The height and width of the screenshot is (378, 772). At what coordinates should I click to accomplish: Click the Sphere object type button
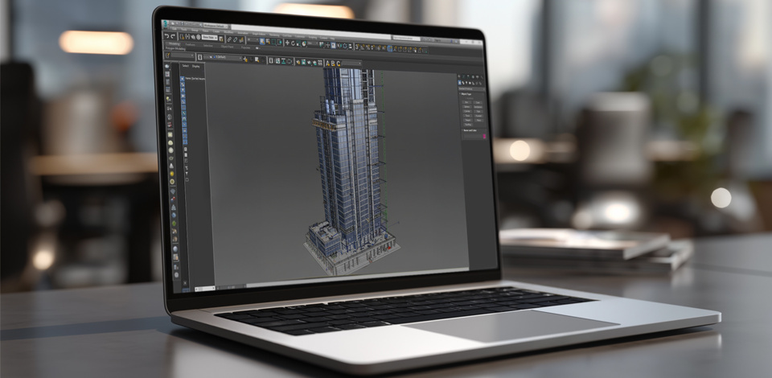[466, 107]
